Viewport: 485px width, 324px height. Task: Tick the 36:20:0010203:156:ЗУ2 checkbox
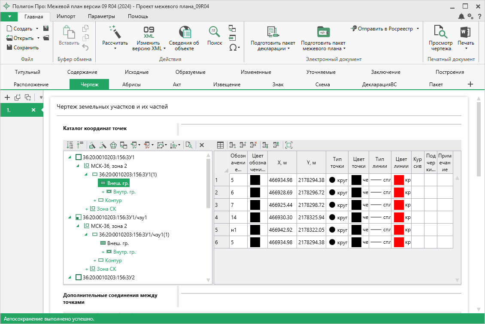(x=78, y=278)
